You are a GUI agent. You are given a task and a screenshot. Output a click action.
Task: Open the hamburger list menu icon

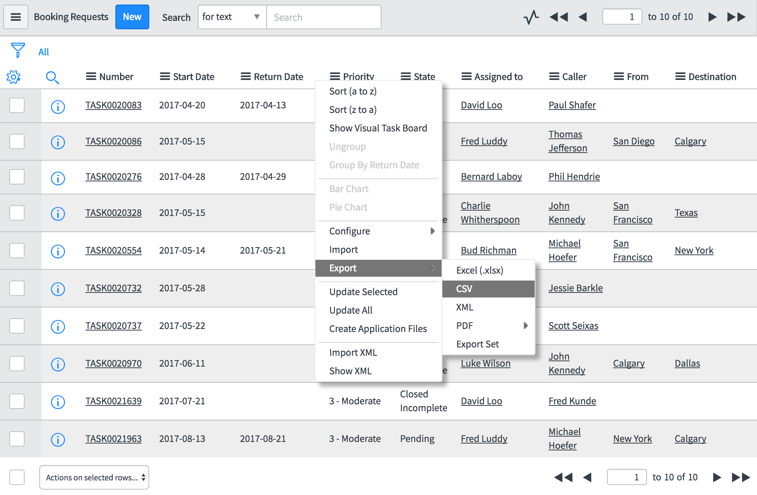coord(16,17)
